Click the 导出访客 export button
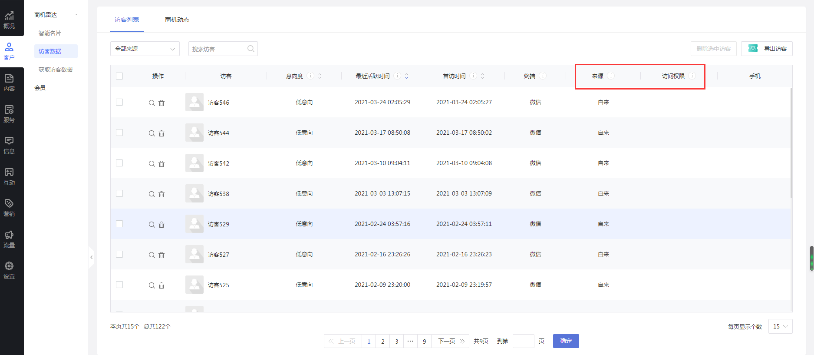This screenshot has width=814, height=355. [x=767, y=49]
